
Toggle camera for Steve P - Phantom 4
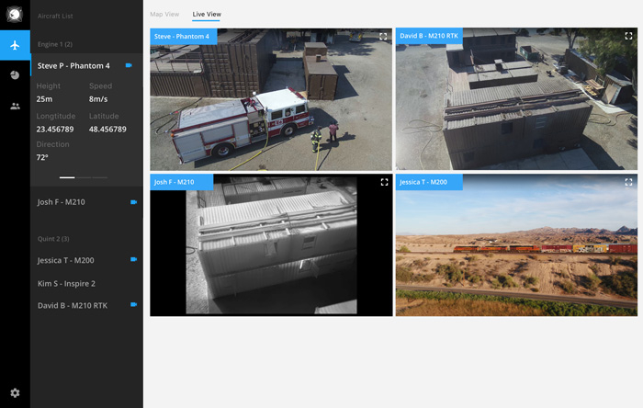130,66
